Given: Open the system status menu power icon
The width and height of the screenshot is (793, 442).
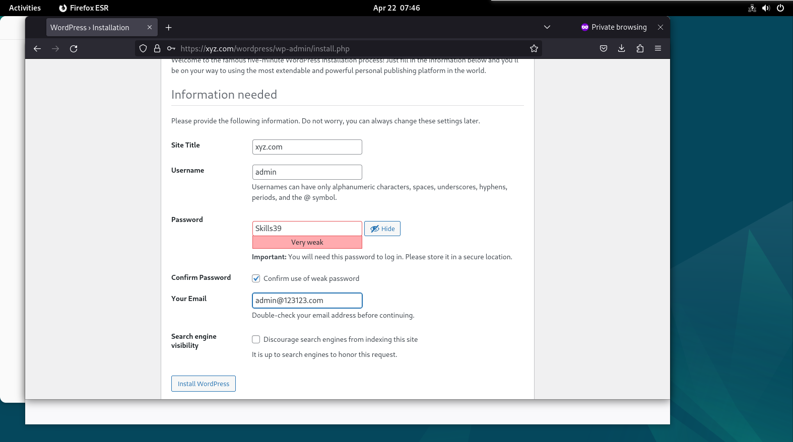Looking at the screenshot, I should 780,8.
